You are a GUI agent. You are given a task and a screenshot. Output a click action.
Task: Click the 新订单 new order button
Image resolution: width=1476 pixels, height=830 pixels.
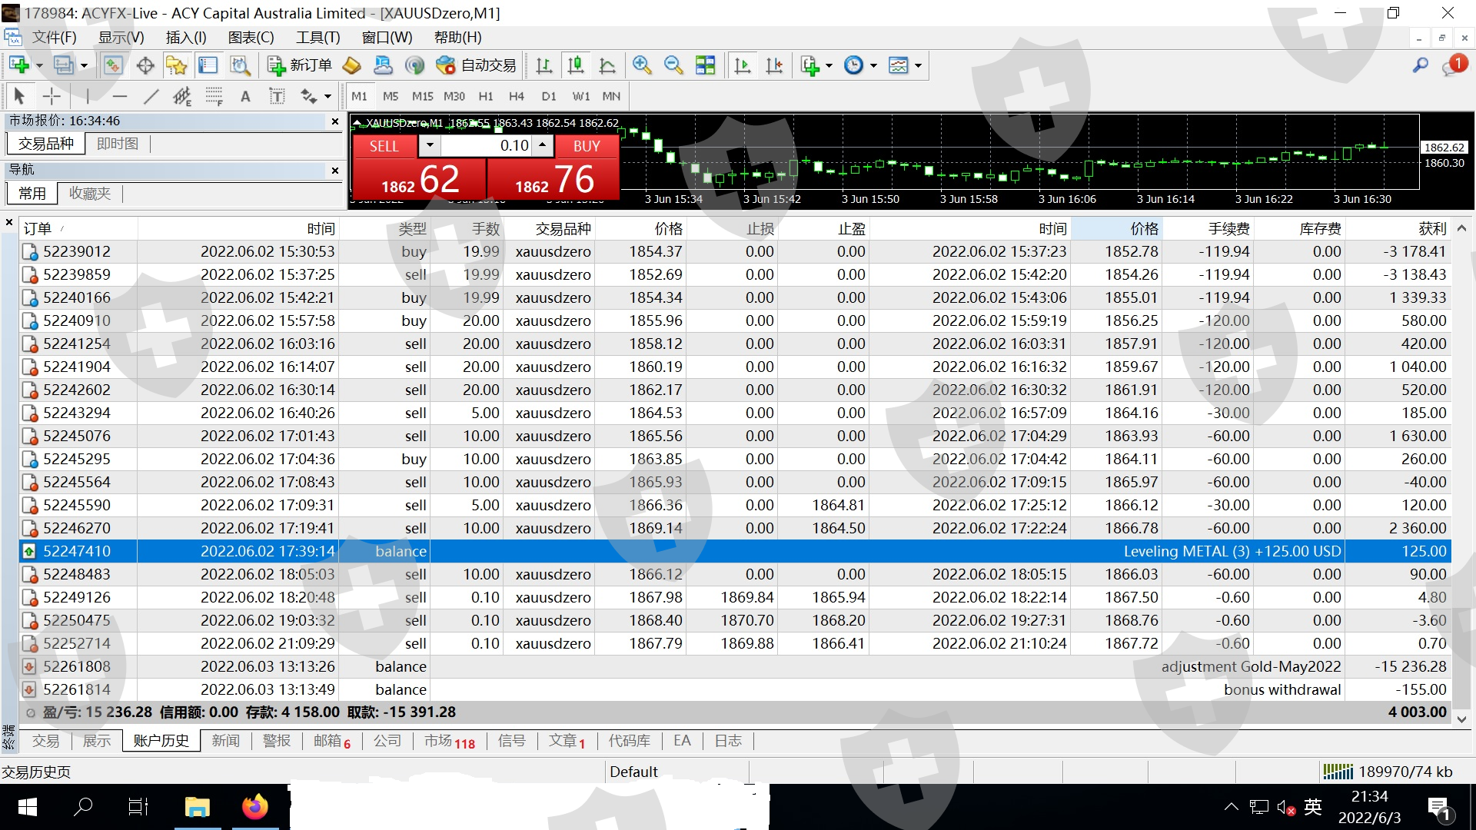[x=300, y=65]
